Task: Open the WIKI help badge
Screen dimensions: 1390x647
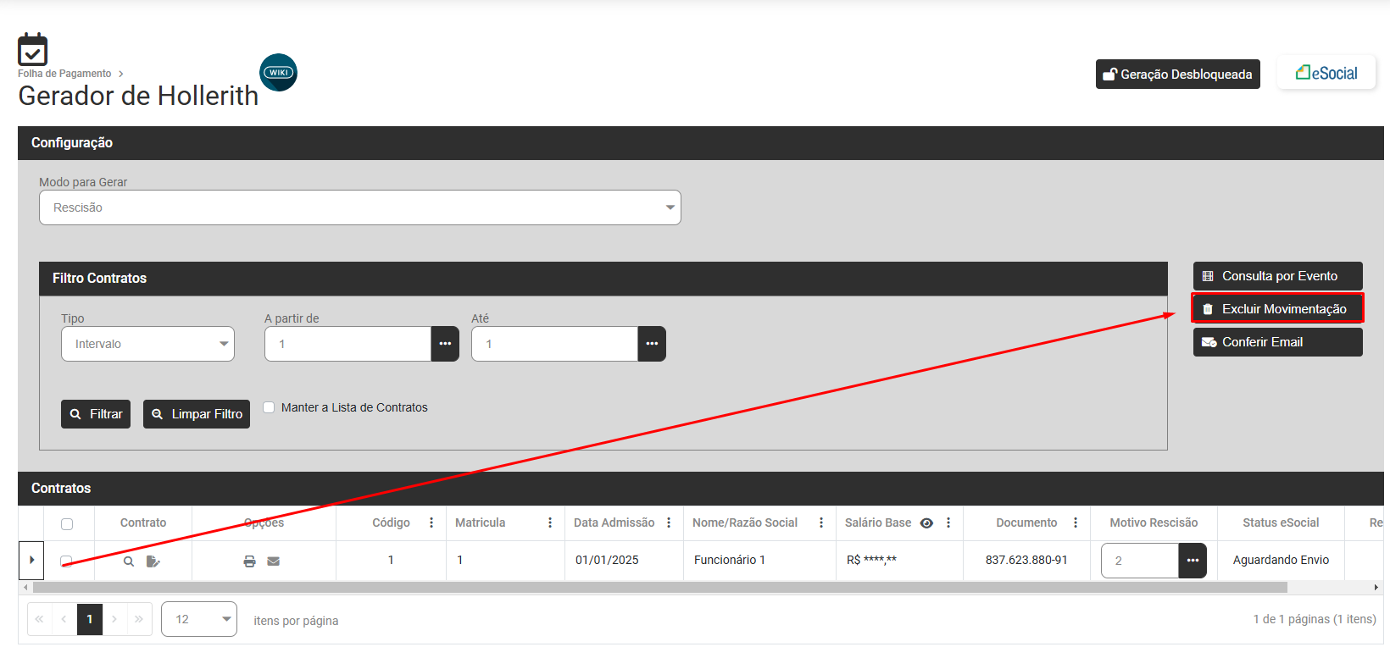Action: 278,73
